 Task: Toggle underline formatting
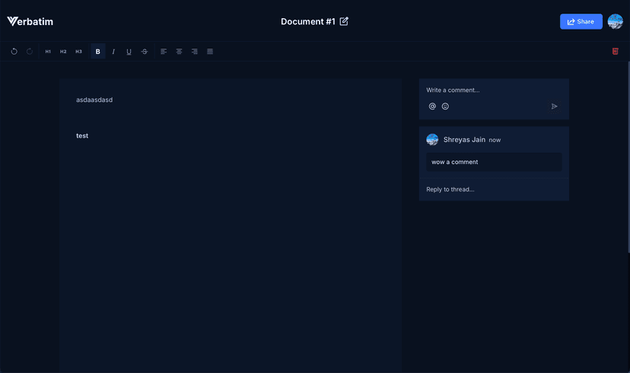click(129, 52)
